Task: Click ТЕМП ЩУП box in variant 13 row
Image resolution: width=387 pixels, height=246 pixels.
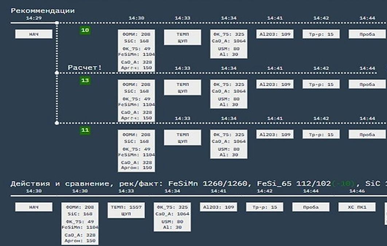Action: (x=183, y=87)
